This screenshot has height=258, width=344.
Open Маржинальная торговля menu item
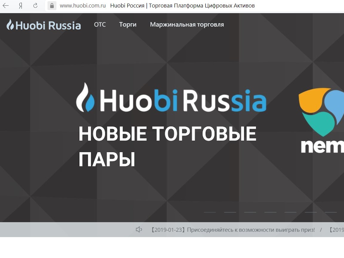(x=187, y=24)
